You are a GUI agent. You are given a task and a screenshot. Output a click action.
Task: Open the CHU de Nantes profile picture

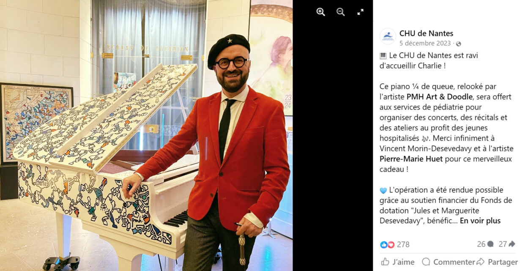click(388, 36)
